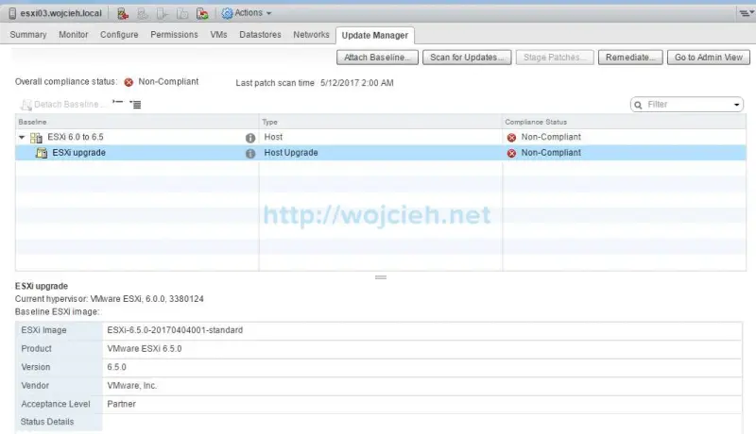Click the Actions gear icon

(227, 13)
